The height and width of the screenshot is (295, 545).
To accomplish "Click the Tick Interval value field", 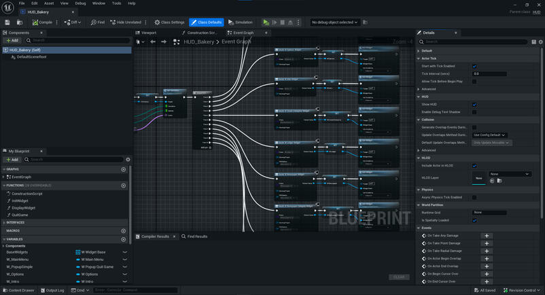I will coord(489,73).
